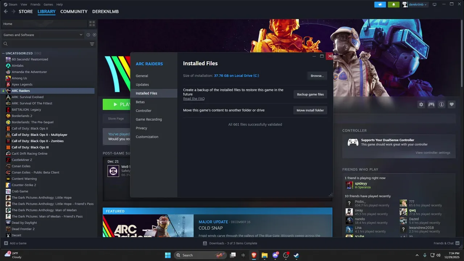Image resolution: width=464 pixels, height=261 pixels.
Task: Go back with the left arrow
Action: pos(6,12)
